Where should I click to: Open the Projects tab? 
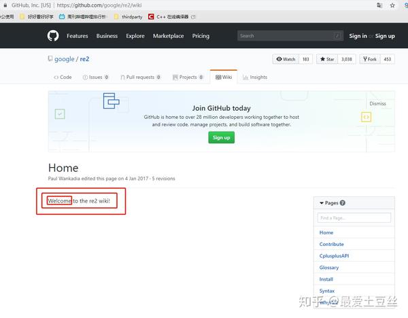(188, 77)
